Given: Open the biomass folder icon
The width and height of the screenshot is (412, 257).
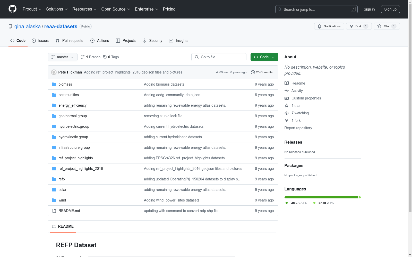Looking at the screenshot, I should (x=54, y=84).
